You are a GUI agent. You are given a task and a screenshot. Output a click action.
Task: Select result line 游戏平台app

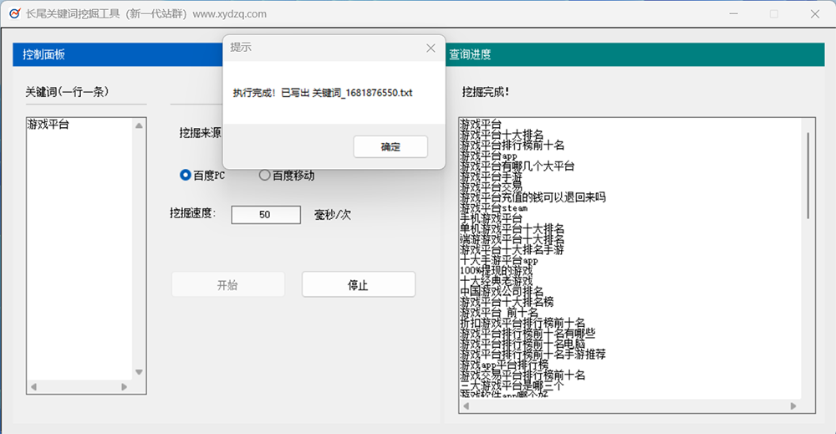click(x=488, y=156)
